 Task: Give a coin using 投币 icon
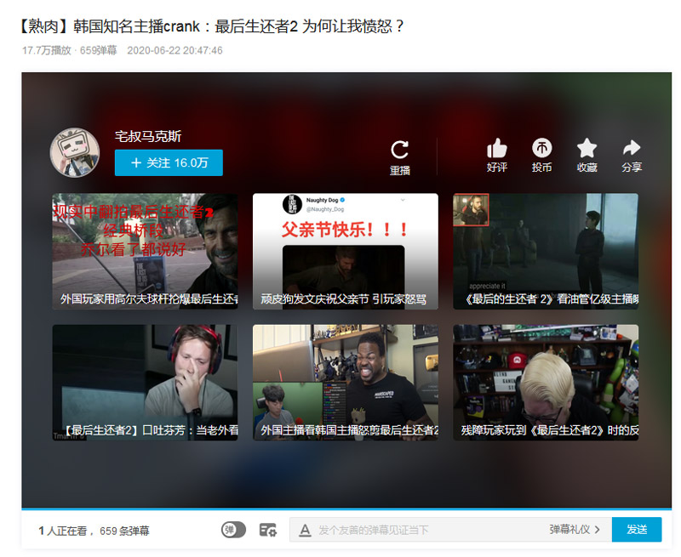coord(542,149)
